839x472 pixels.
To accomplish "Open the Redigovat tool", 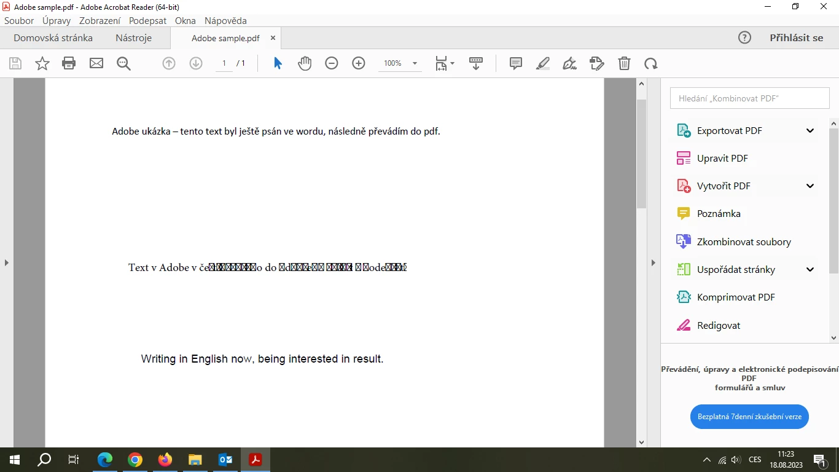I will tap(709, 325).
